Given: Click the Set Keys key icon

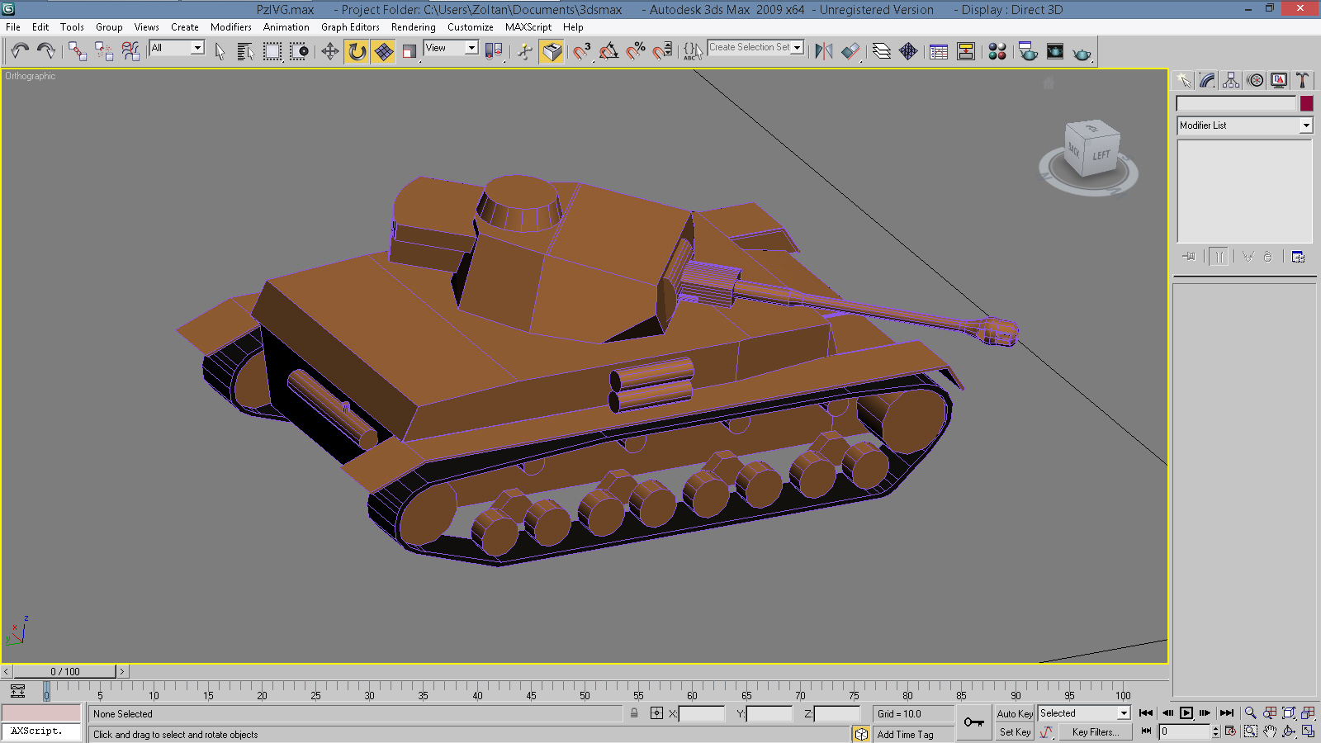Looking at the screenshot, I should tap(974, 722).
